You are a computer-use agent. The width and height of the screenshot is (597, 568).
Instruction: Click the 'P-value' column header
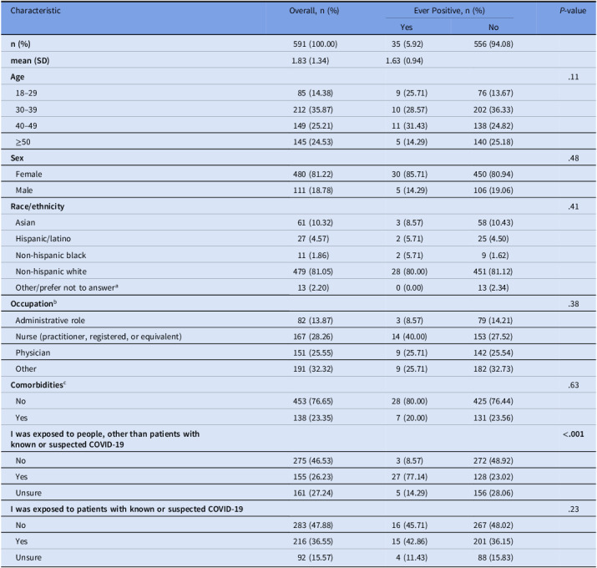pyautogui.click(x=573, y=11)
